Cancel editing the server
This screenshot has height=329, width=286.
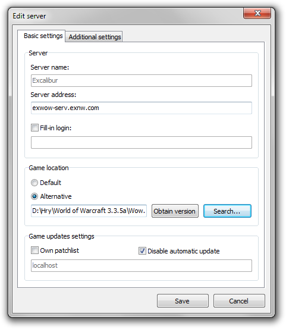239,301
